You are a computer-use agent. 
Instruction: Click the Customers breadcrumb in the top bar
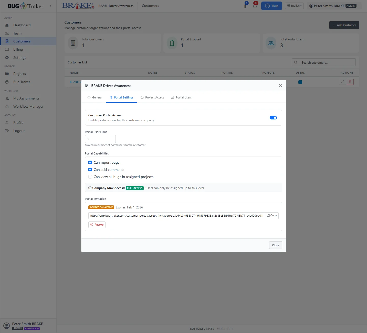pos(150,6)
